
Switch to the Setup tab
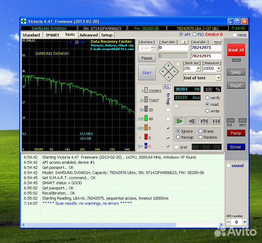(x=107, y=35)
